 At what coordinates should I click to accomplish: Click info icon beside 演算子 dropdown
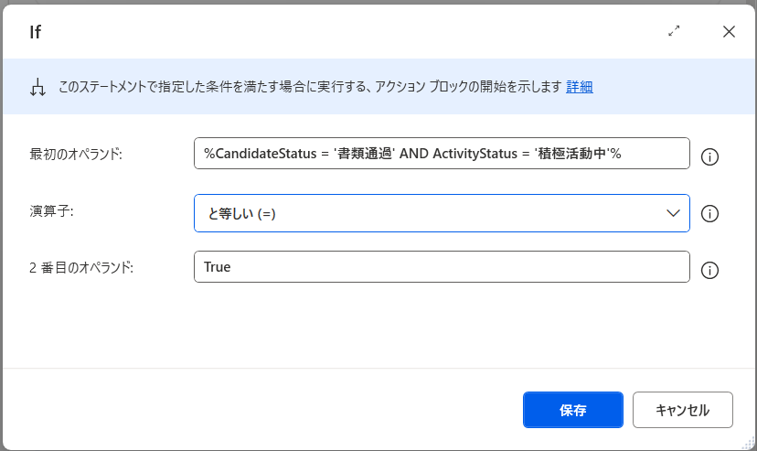(x=709, y=214)
